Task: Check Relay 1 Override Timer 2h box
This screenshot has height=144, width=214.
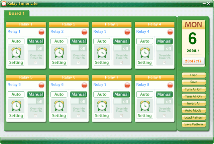Action: point(35,62)
